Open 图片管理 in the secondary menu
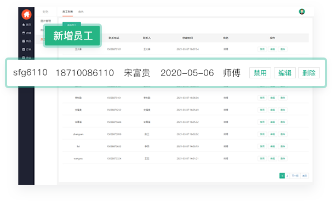Screen dimensions: 332x201 (x=45, y=21)
